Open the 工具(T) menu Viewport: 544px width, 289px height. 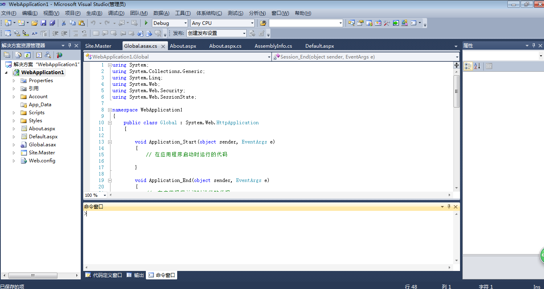pyautogui.click(x=183, y=13)
